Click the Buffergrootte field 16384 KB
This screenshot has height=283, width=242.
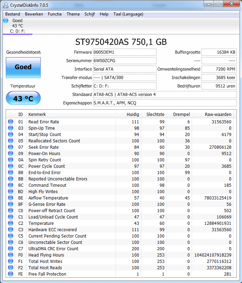pyautogui.click(x=219, y=52)
